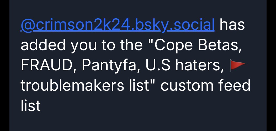This screenshot has height=131, width=276.
Task: Click the @ symbol starting the handle
Action: [27, 25]
